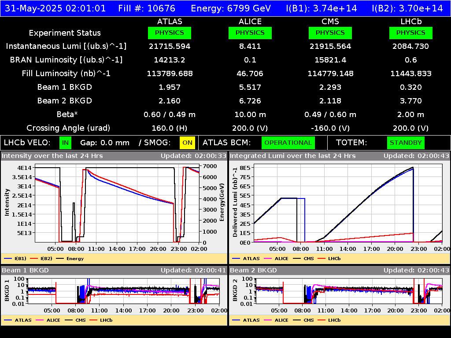The width and height of the screenshot is (451, 338).
Task: Click the Beam 1 BKGD chart title bar
Action: pos(114,270)
